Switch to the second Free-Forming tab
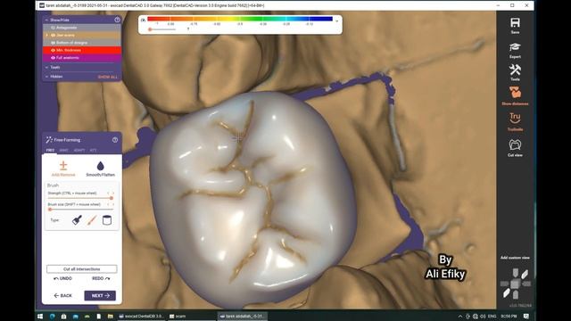 63,150
